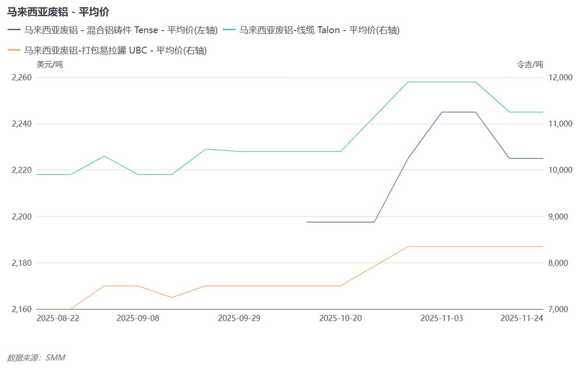This screenshot has height=368, width=584.
Task: Click date label 2025-10-20
Action: click(x=340, y=318)
